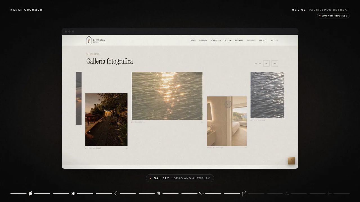The image size is (360, 202).
Task: Click the Work in Progress badge
Action: [x=333, y=16]
